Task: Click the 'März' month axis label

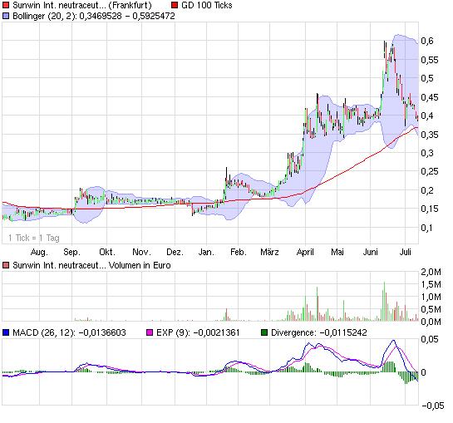Action: (x=269, y=252)
